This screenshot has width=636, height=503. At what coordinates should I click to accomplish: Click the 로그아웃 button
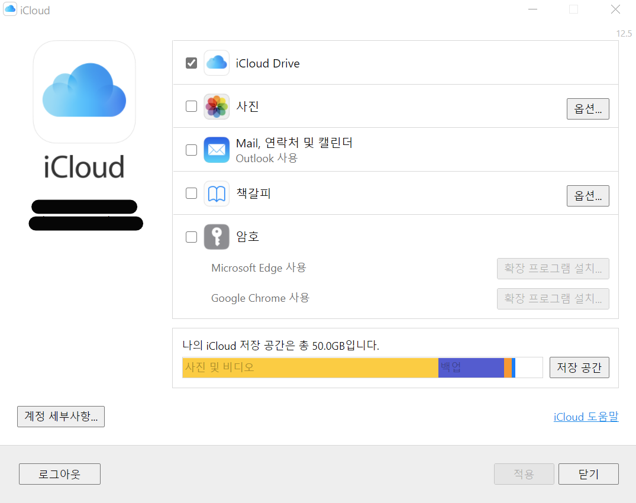pos(60,474)
